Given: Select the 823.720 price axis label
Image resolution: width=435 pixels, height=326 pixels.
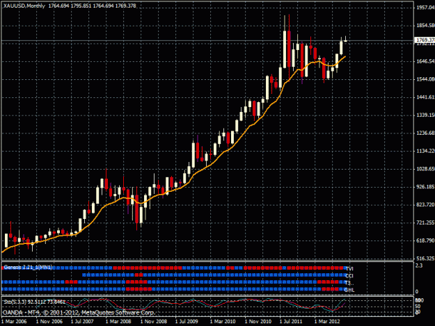Looking at the screenshot, I should pos(425,204).
